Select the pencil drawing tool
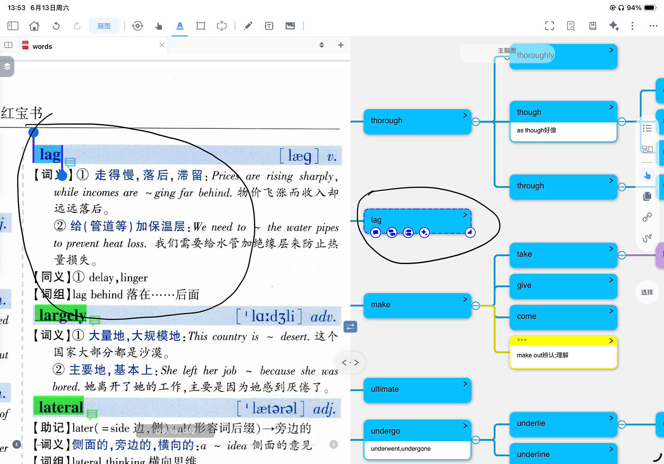The image size is (664, 464). coord(248,26)
